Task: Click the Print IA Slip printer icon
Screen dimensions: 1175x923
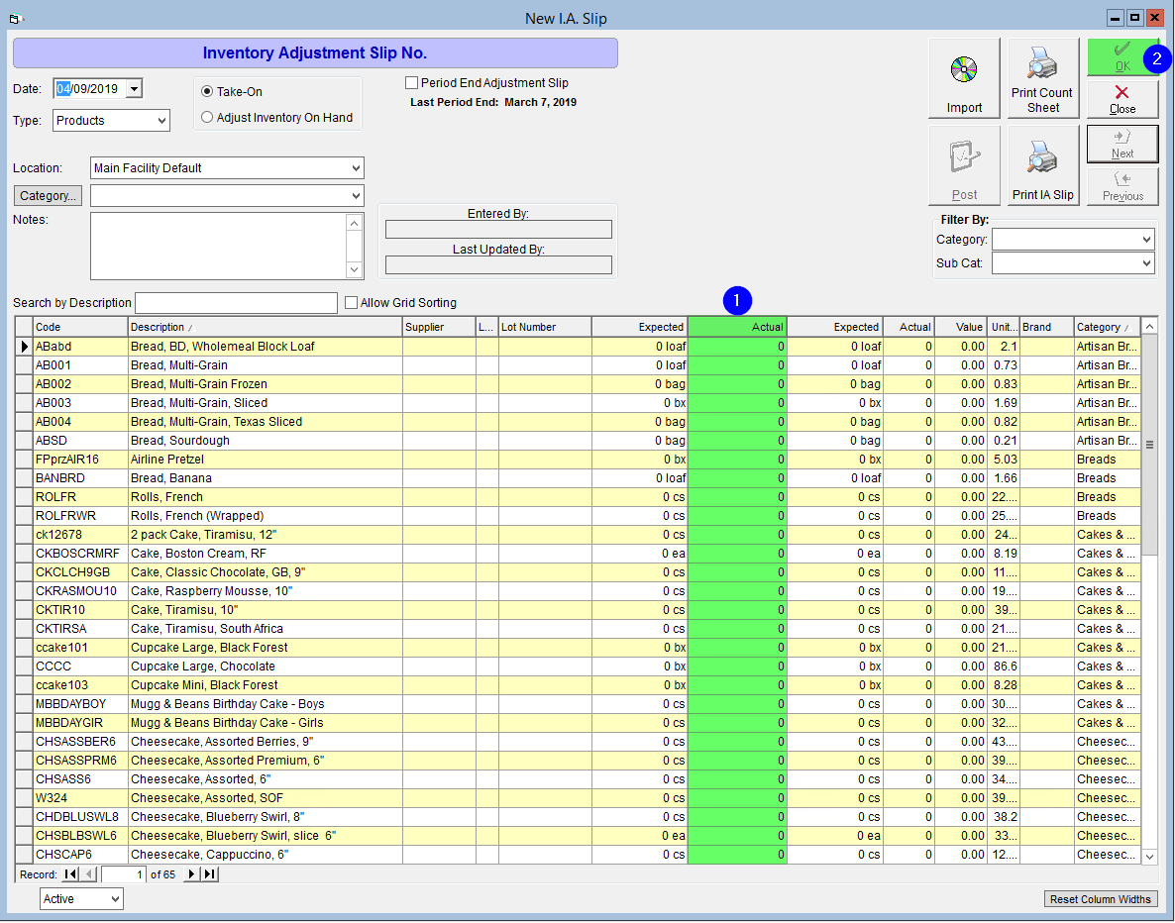Action: 1042,165
